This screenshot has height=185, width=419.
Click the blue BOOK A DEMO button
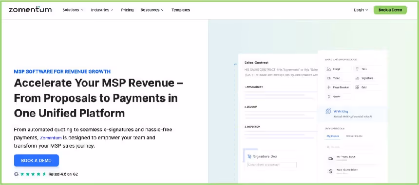pyautogui.click(x=37, y=161)
